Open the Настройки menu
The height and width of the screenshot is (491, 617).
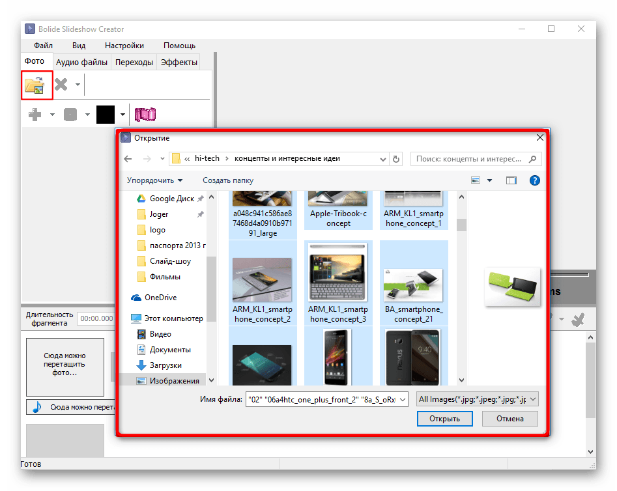coord(124,46)
